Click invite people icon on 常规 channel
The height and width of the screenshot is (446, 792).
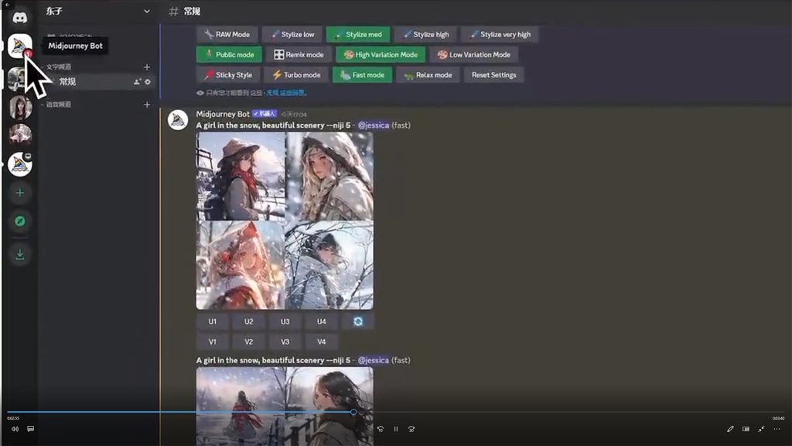[x=138, y=82]
